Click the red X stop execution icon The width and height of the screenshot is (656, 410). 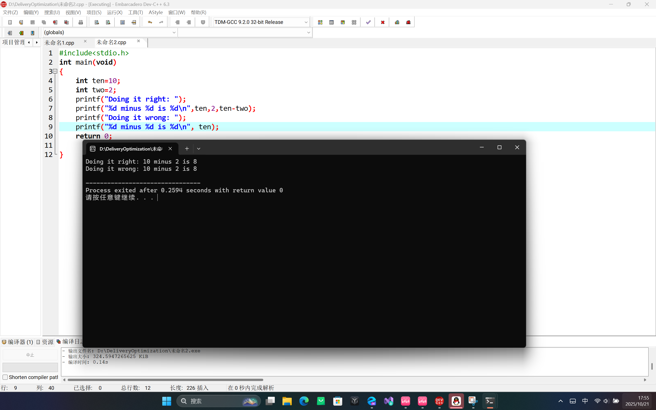[x=382, y=22]
